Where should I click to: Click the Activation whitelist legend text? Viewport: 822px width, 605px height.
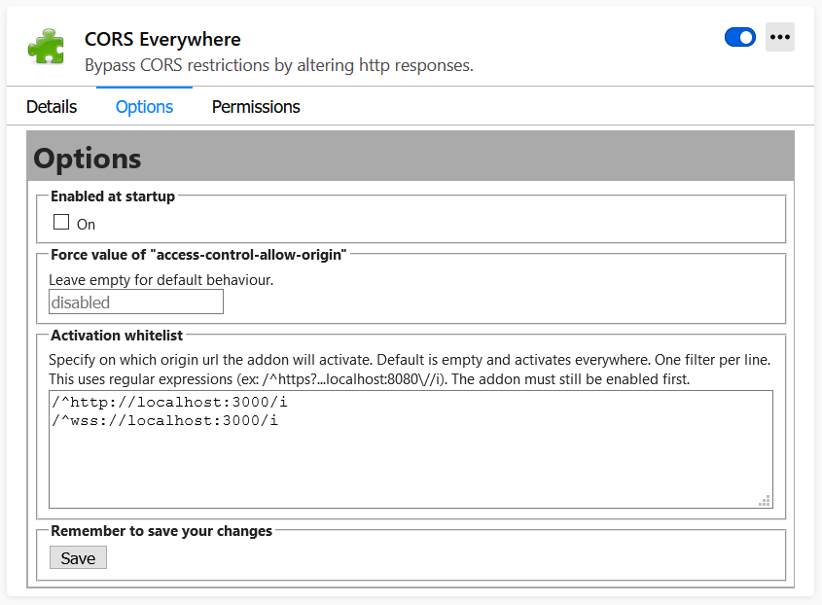click(x=117, y=335)
